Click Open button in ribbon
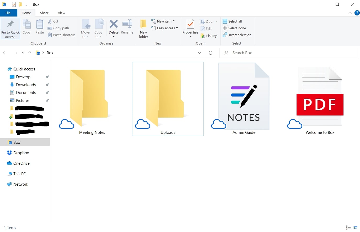Viewport: 360px width, 232px height. click(x=209, y=21)
